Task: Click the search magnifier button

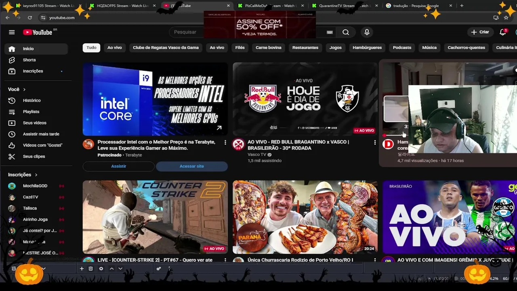Action: (346, 32)
